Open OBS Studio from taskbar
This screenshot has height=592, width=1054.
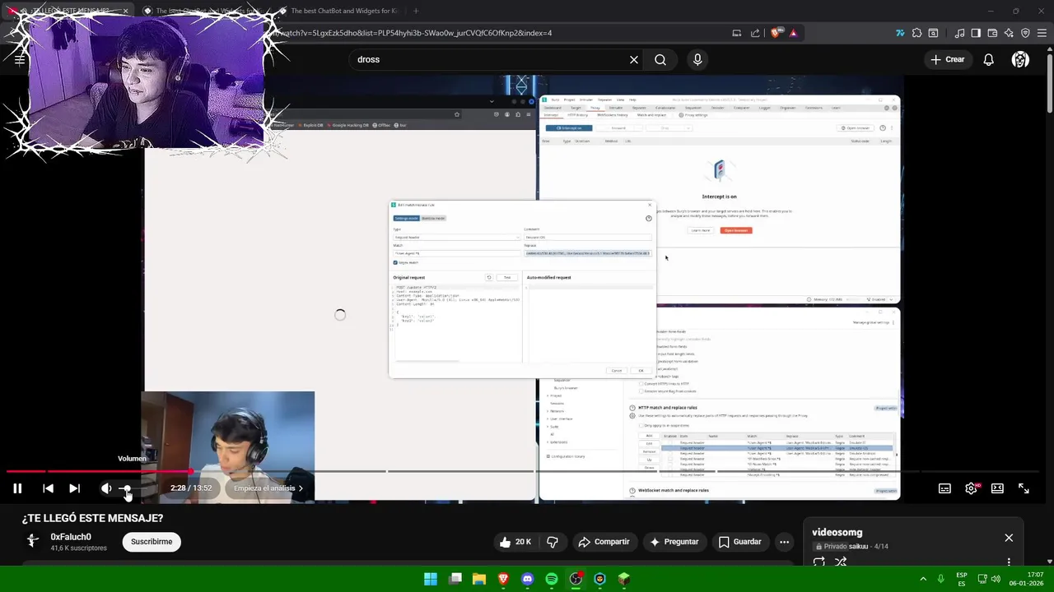[x=576, y=579]
